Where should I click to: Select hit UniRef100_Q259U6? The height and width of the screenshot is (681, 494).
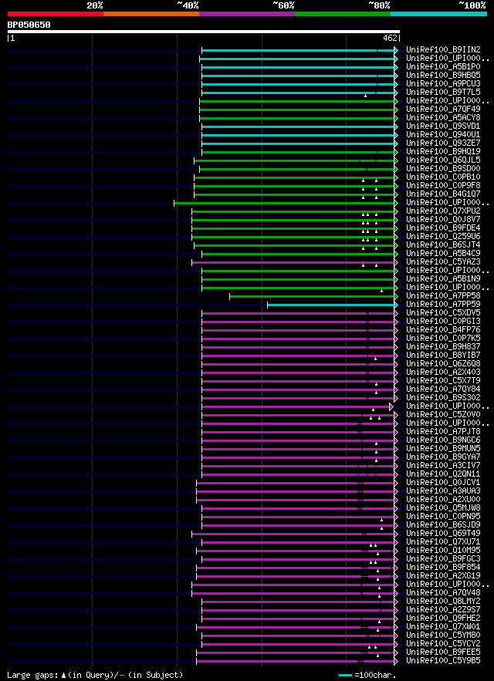click(x=443, y=236)
